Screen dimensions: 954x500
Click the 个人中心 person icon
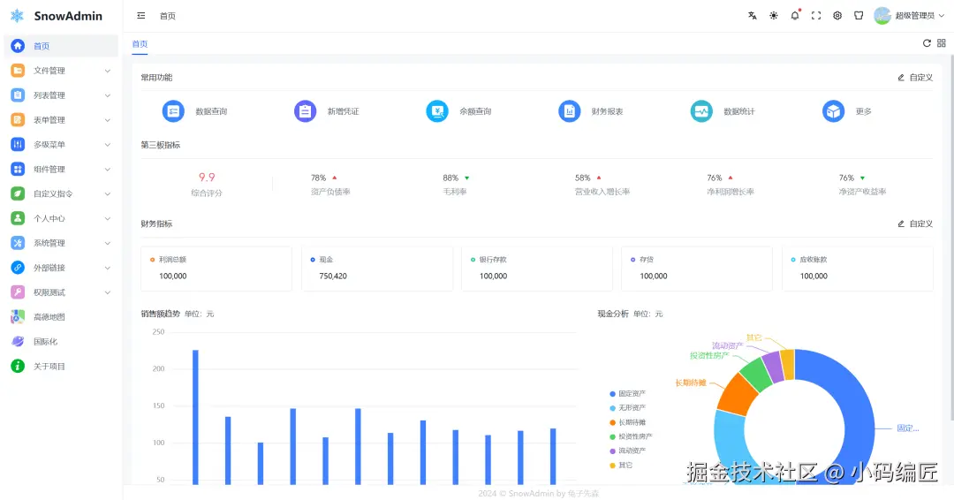pyautogui.click(x=18, y=218)
